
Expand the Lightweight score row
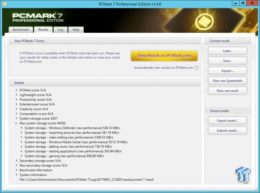(x=16, y=95)
